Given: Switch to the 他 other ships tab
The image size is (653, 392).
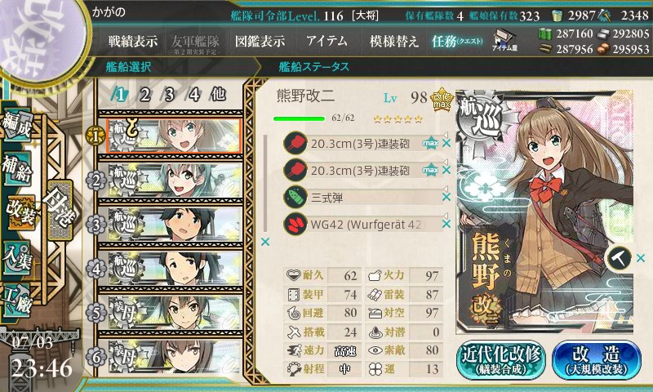Looking at the screenshot, I should point(218,95).
